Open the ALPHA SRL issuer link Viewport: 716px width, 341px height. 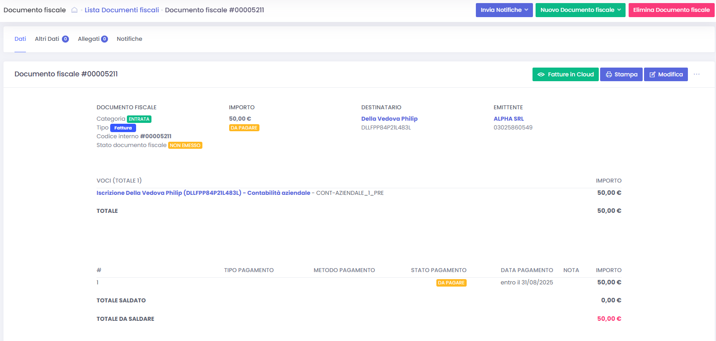click(x=508, y=119)
